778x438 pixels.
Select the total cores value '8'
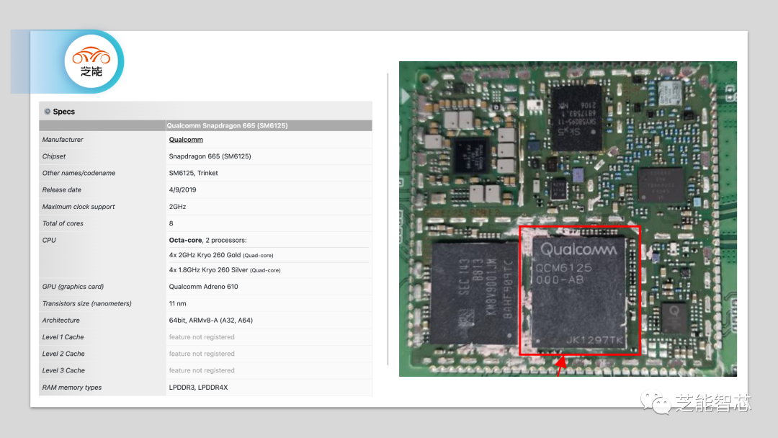point(171,224)
